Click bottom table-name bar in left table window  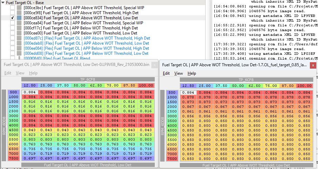[x=88, y=165]
